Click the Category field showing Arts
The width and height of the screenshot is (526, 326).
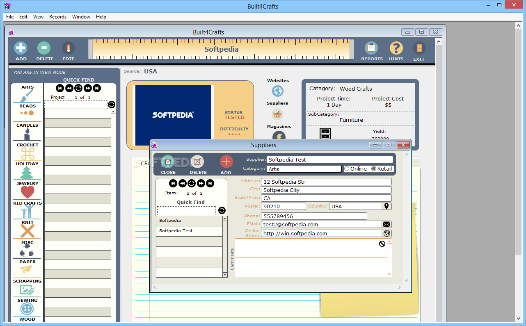click(x=304, y=169)
